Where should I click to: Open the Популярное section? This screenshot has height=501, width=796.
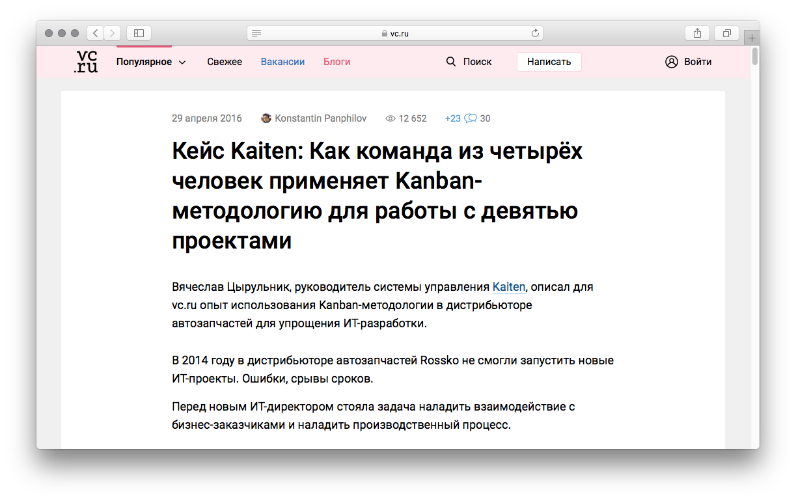144,62
